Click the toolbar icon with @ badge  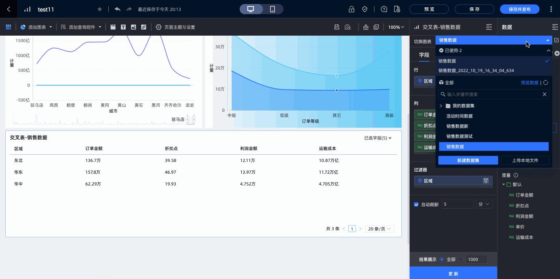tap(348, 27)
